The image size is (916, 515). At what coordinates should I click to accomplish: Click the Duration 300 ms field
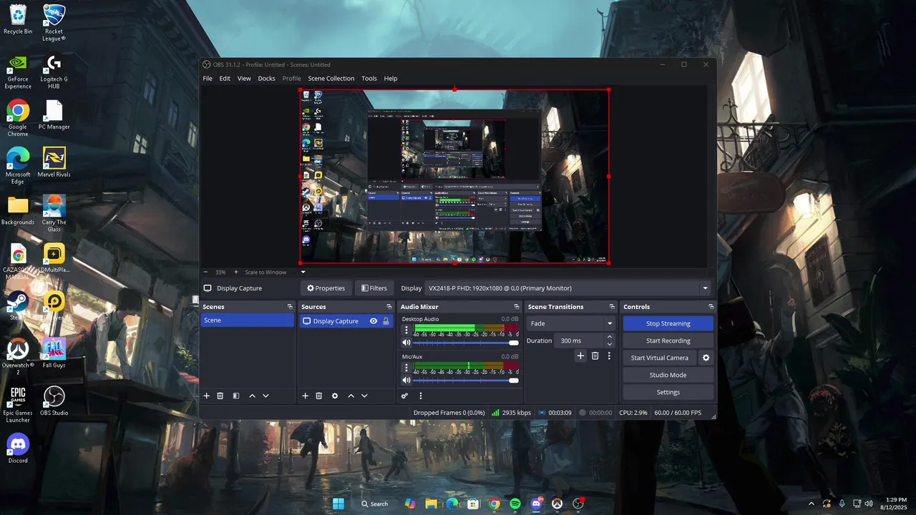click(580, 340)
